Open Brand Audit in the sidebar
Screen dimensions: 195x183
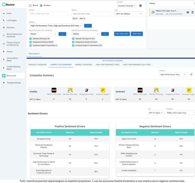pyautogui.click(x=11, y=76)
